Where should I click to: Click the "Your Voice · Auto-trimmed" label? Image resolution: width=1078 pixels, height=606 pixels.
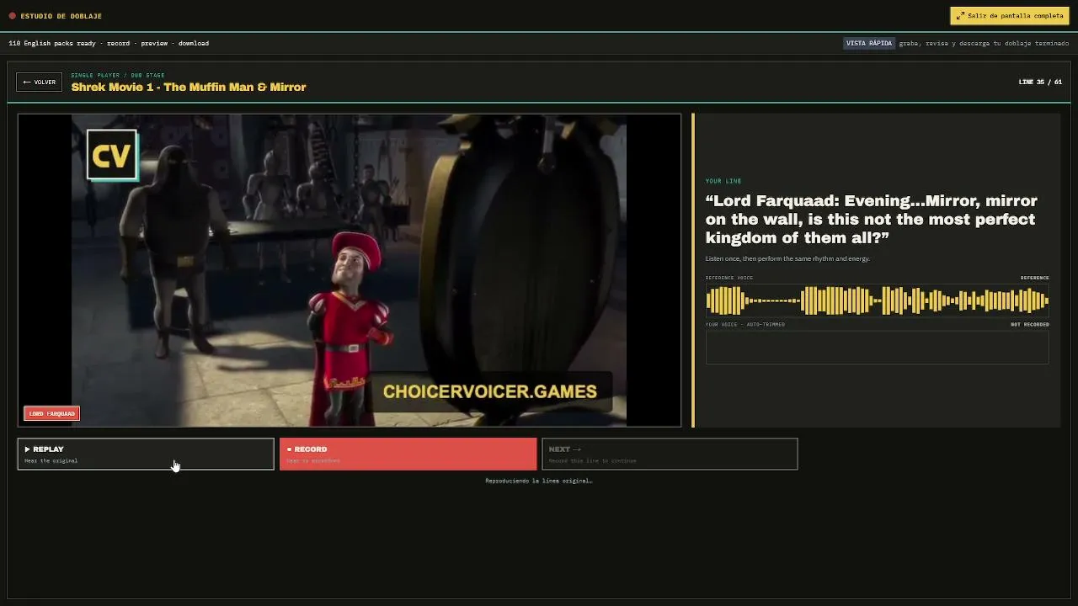[x=745, y=324]
